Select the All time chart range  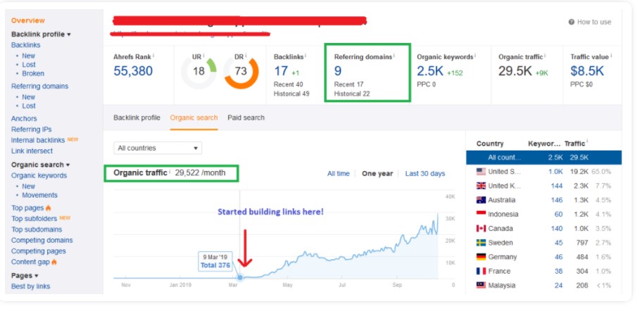pos(338,174)
